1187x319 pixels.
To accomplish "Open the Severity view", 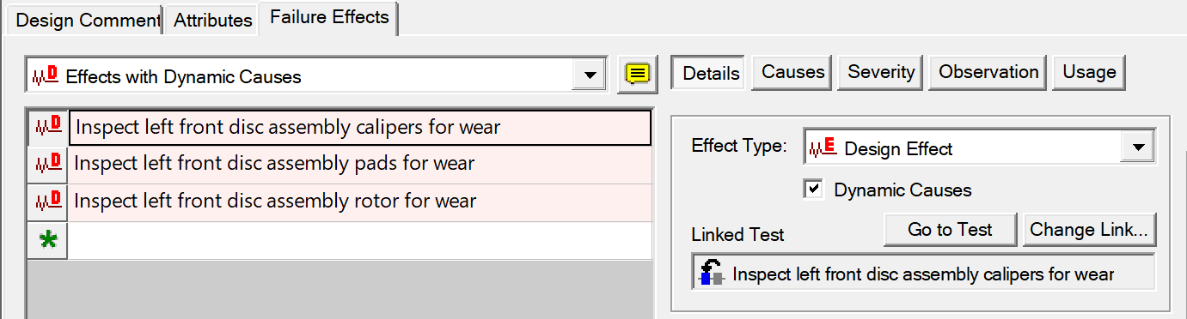I will click(881, 72).
